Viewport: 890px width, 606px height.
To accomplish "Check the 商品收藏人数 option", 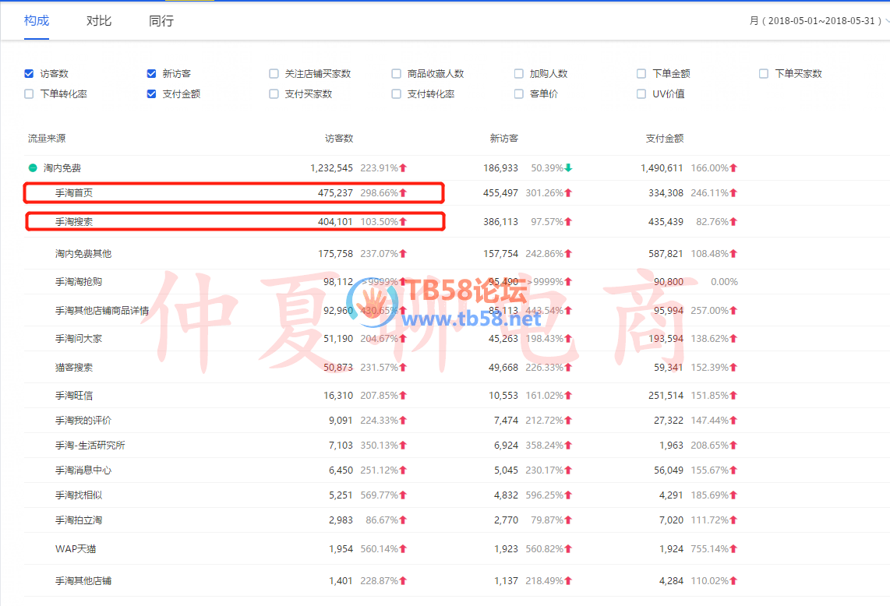I will (x=396, y=74).
